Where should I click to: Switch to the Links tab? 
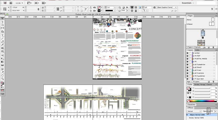click(x=197, y=50)
